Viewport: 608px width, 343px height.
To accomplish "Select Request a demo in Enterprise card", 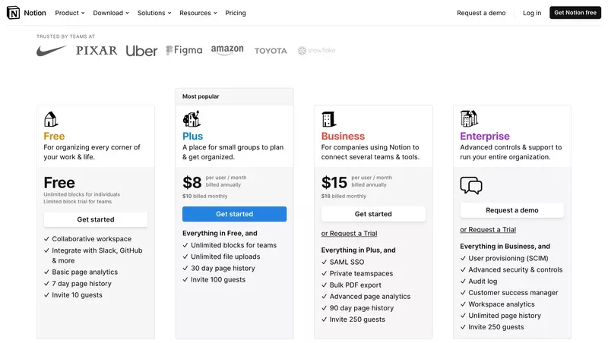I will point(511,210).
